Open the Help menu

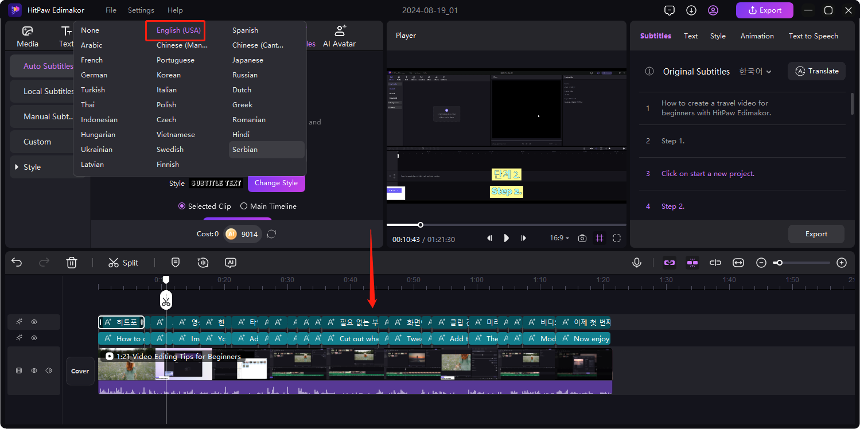tap(175, 10)
